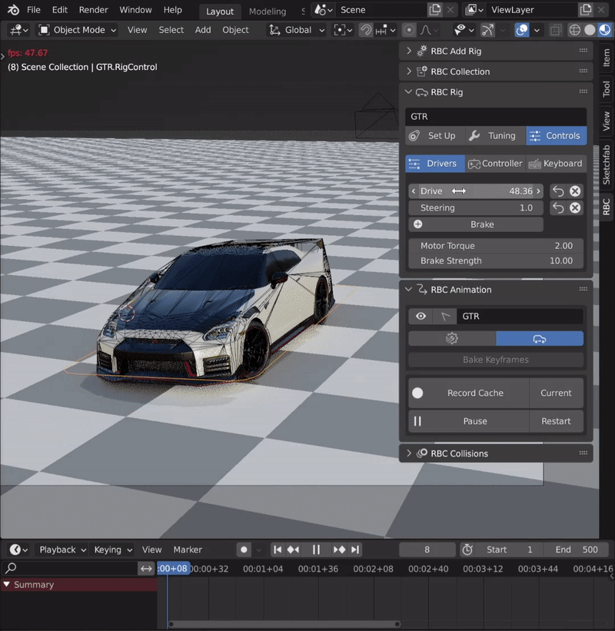The image size is (615, 631).
Task: Click the ViewLayer name field
Action: 533,10
